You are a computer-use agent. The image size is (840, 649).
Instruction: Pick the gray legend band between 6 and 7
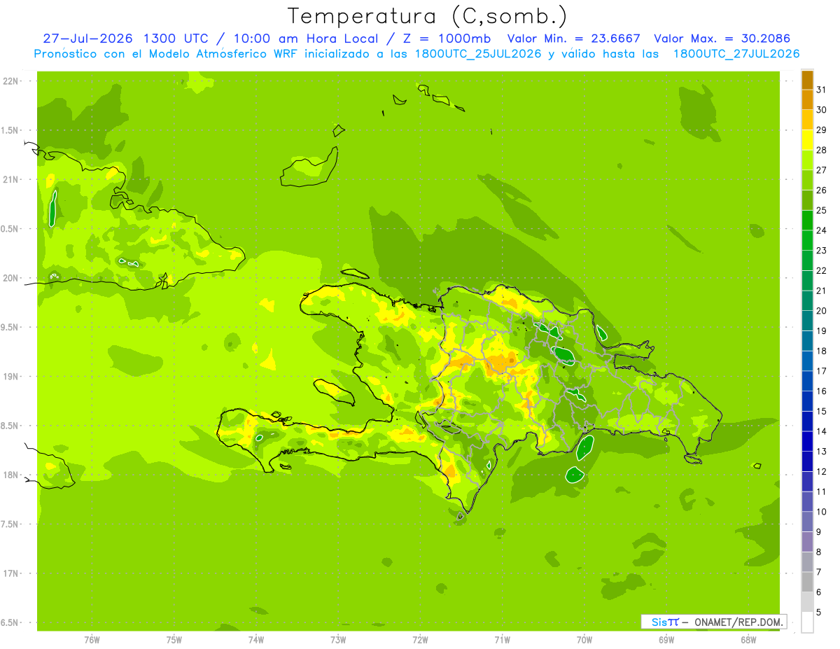click(x=807, y=582)
